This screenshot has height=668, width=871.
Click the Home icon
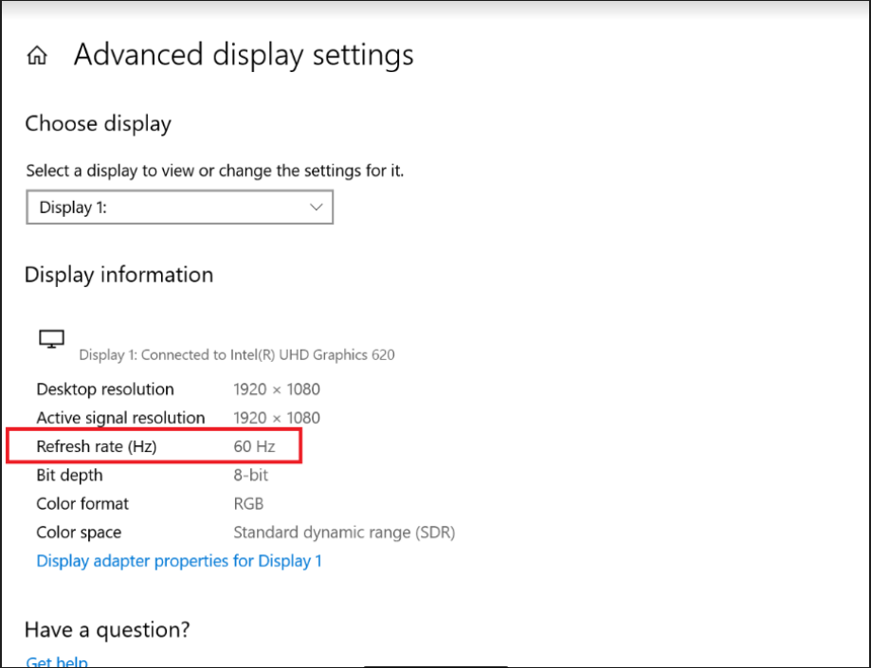click(x=37, y=56)
